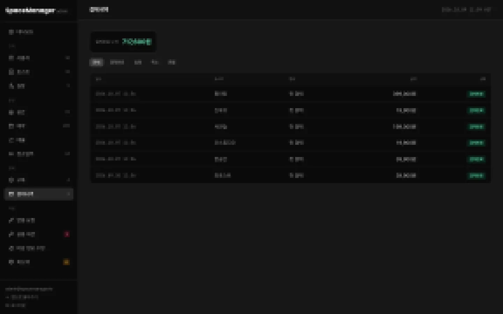
Task: Click the yellow count badge in the sidebar
Action: (x=66, y=262)
